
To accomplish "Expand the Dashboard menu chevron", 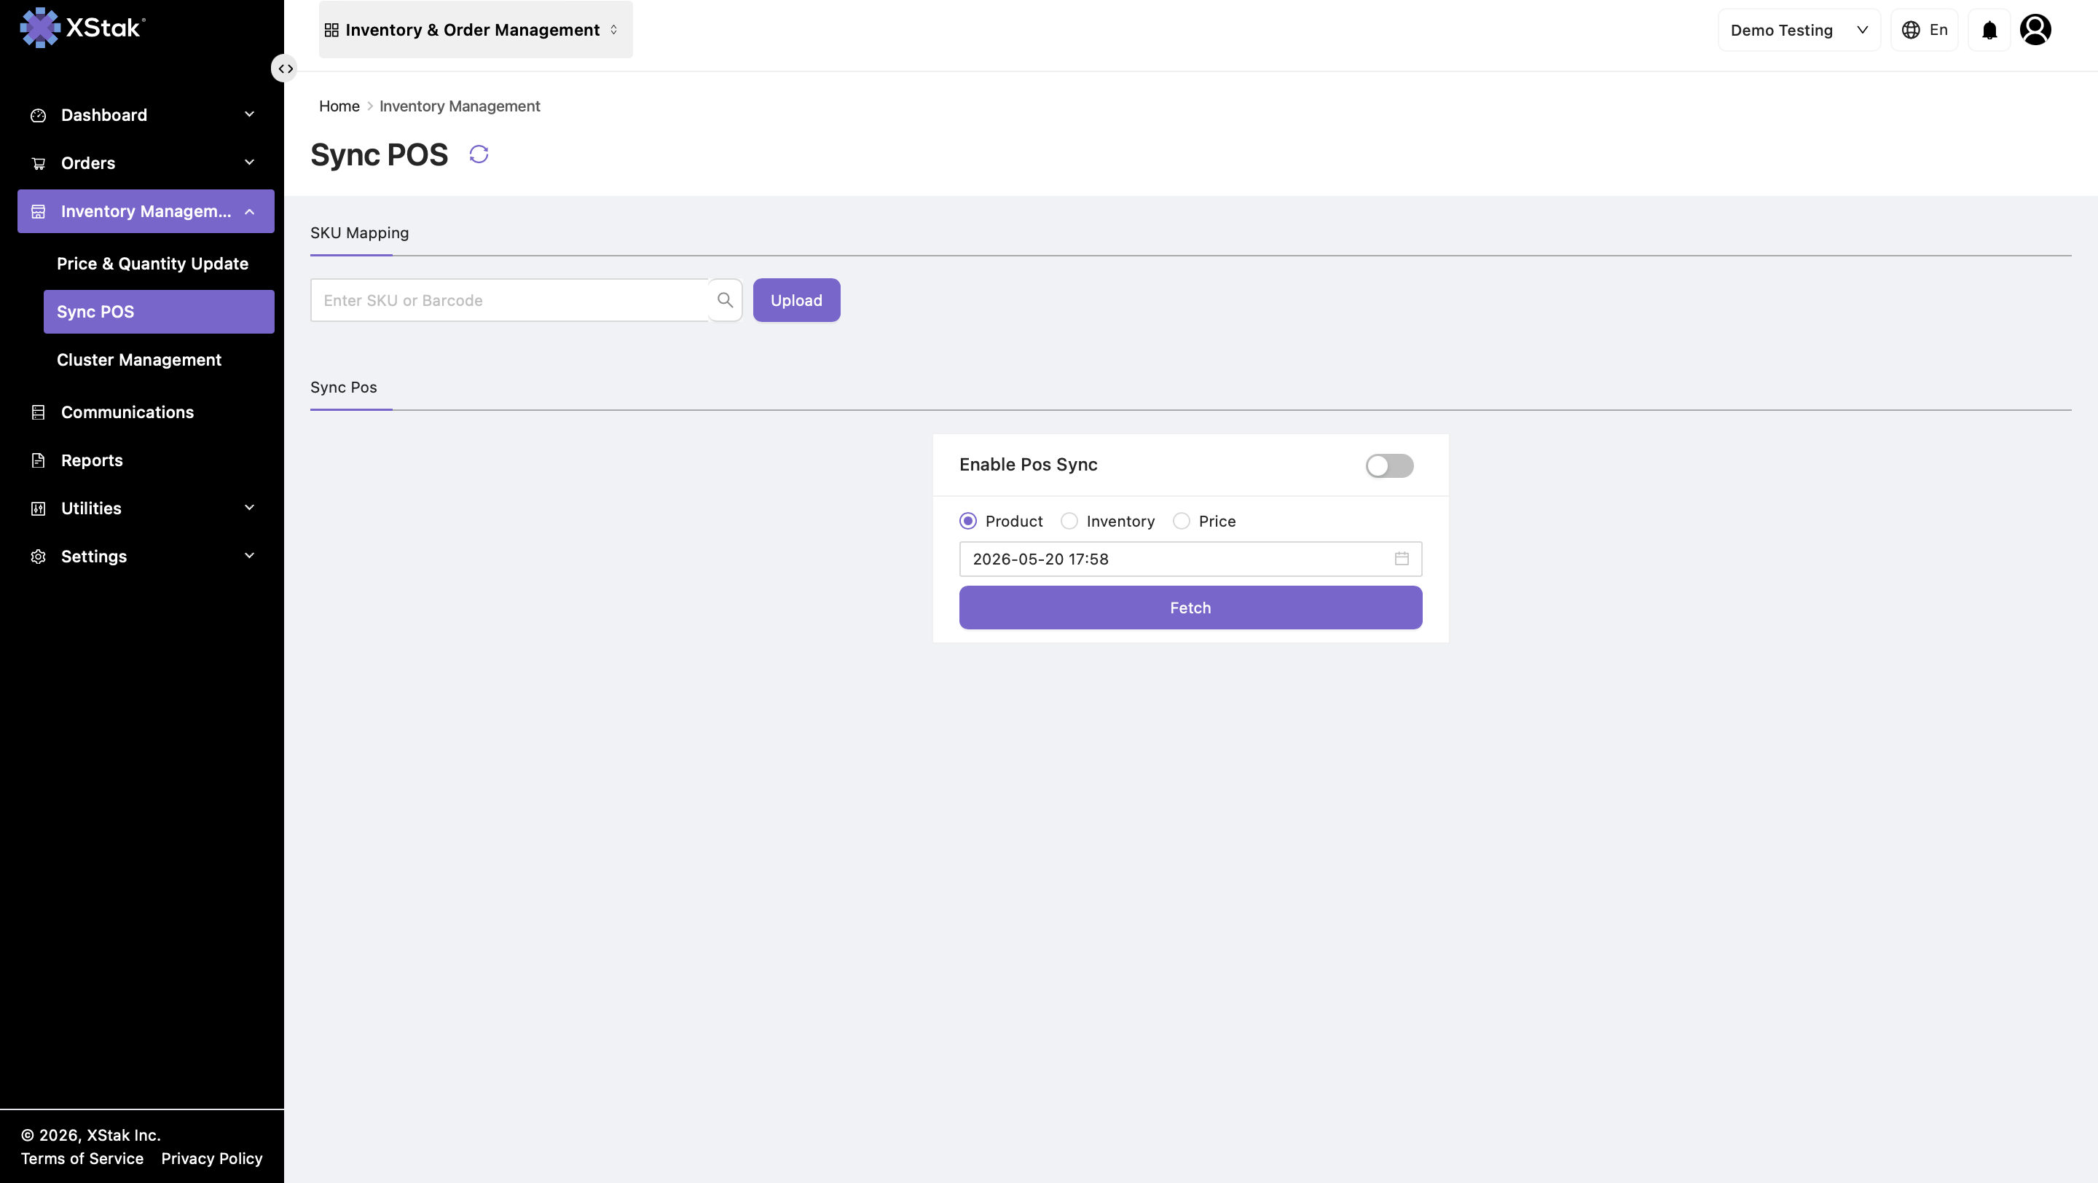I will click(250, 115).
